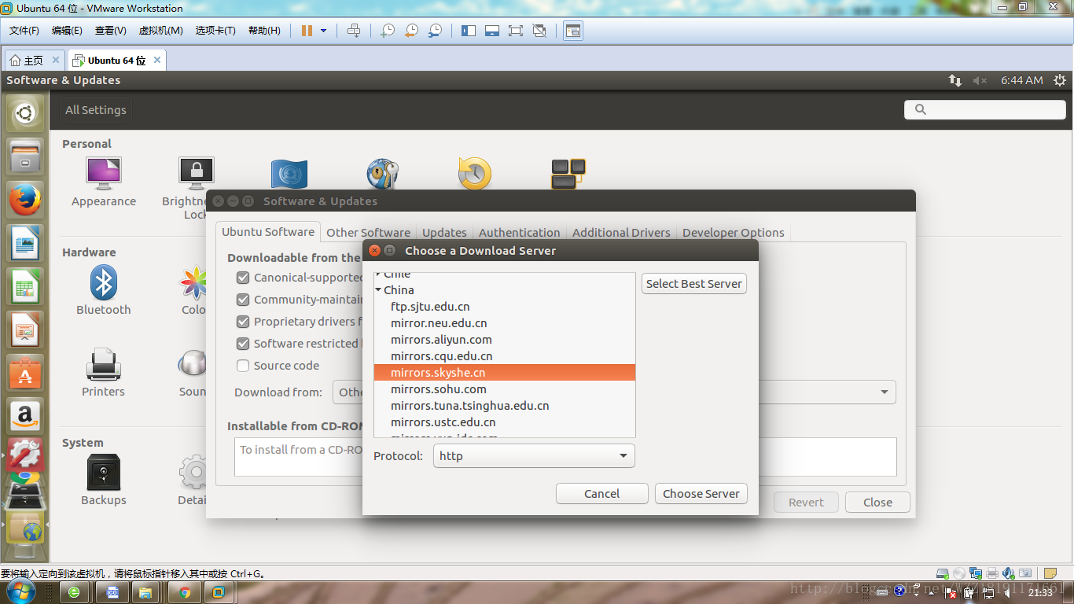Select mirrors.aliyun.com server

pyautogui.click(x=505, y=340)
